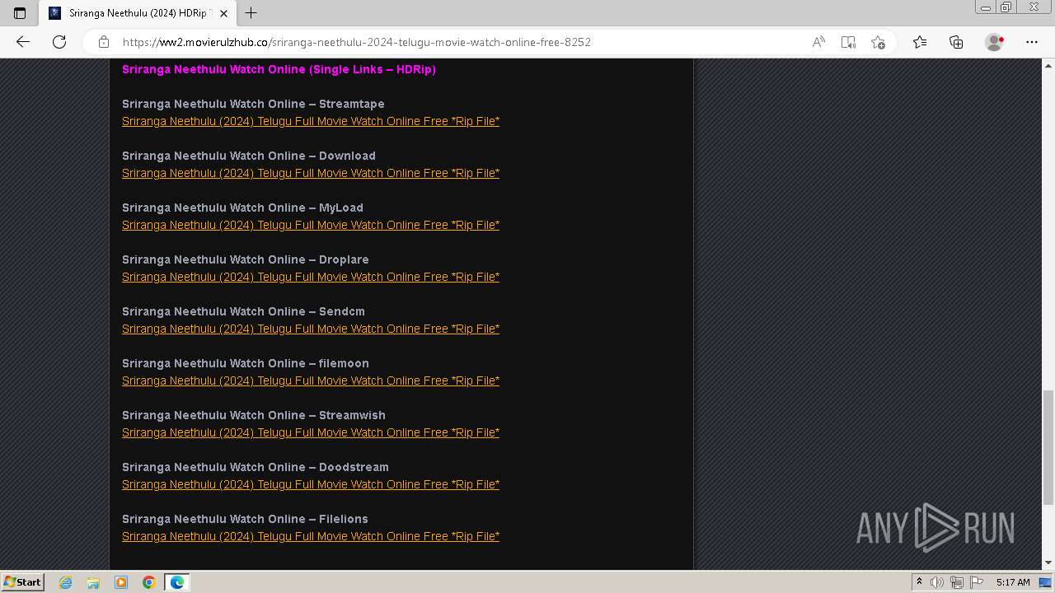Open network status tray icon

[957, 582]
